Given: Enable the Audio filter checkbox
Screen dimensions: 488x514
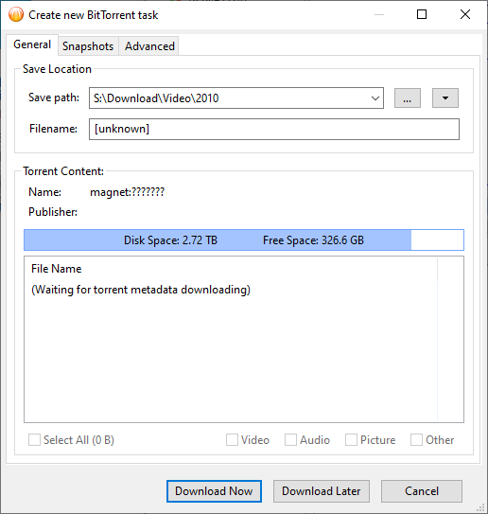Looking at the screenshot, I should point(290,440).
